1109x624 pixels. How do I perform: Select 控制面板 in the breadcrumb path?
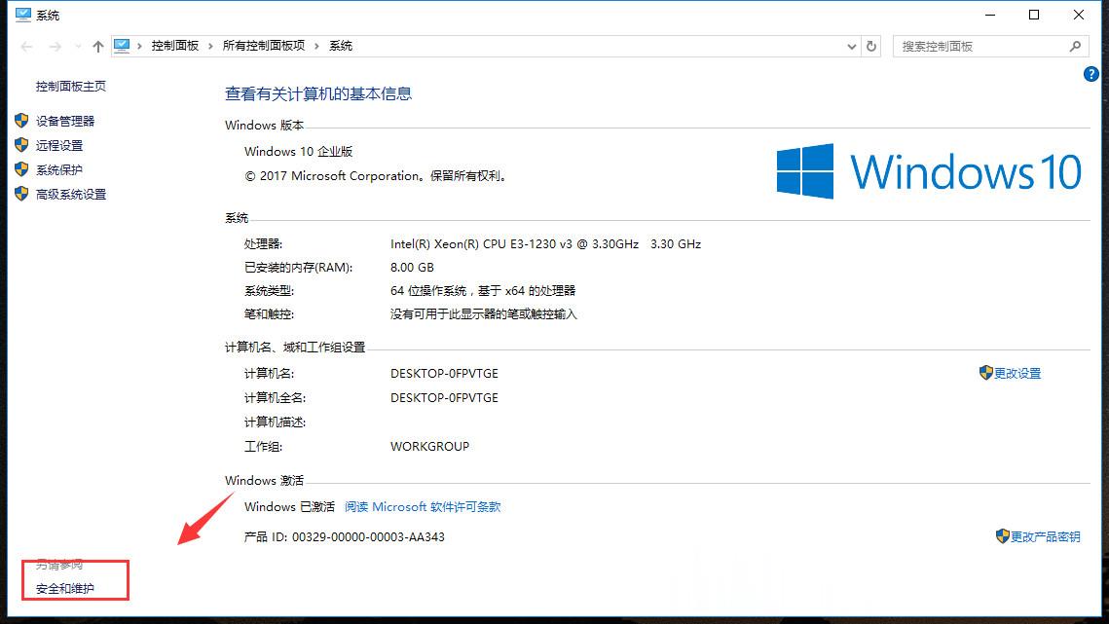[174, 46]
